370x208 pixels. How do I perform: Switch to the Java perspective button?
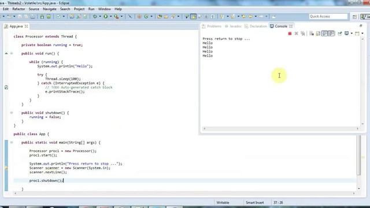[365, 17]
